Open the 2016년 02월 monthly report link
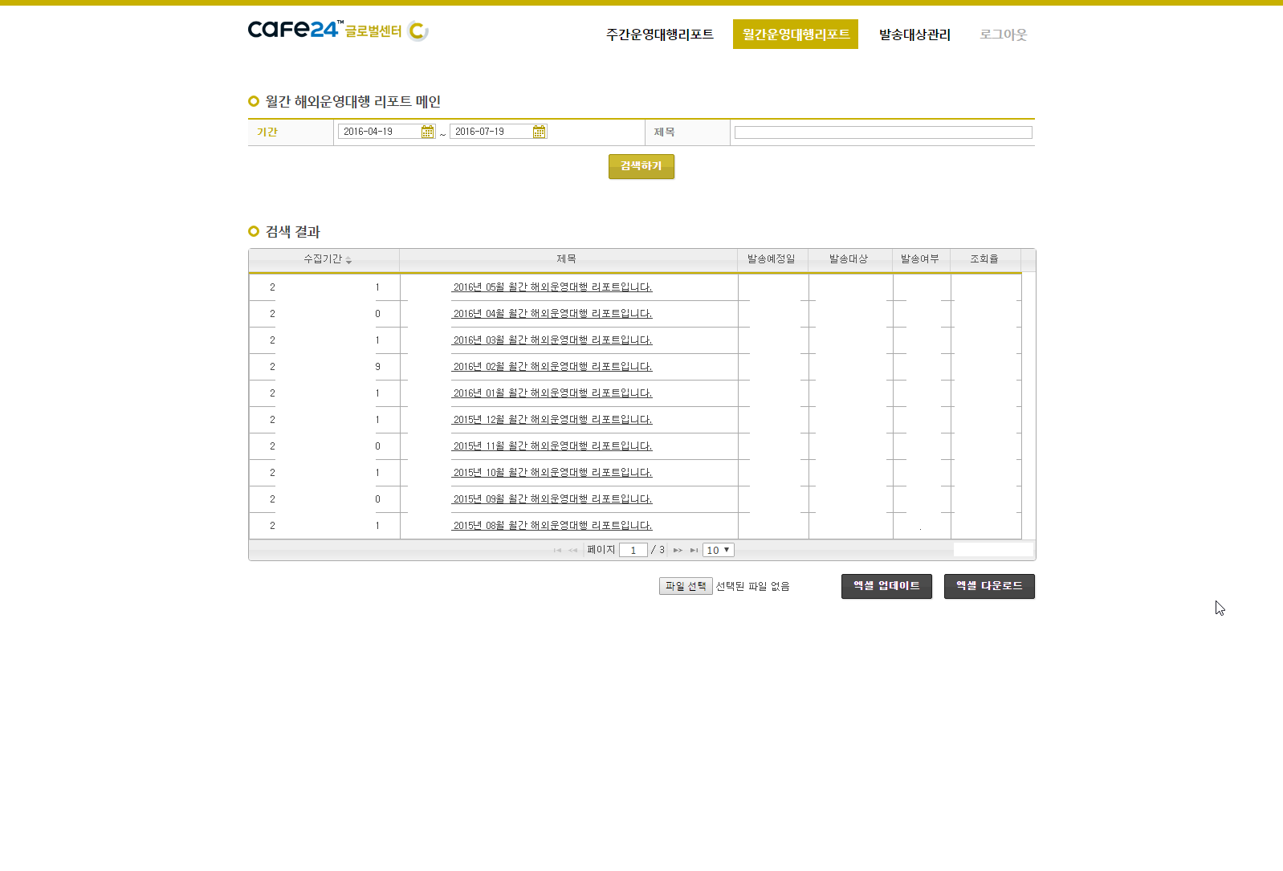The width and height of the screenshot is (1283, 871). pos(552,367)
